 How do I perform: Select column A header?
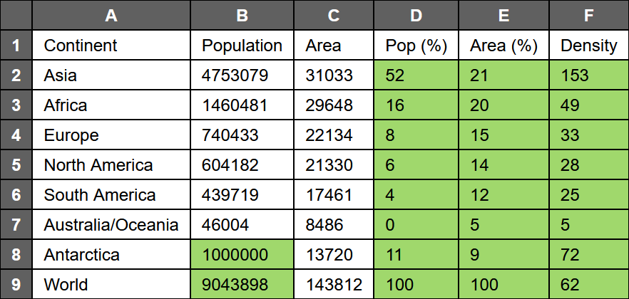point(111,15)
